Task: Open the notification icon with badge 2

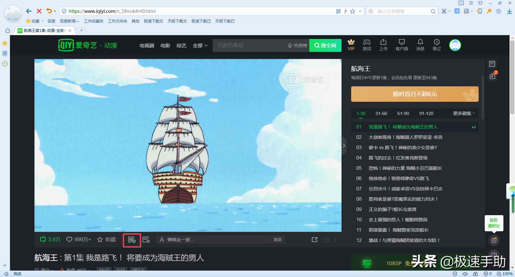Action: coord(492,76)
